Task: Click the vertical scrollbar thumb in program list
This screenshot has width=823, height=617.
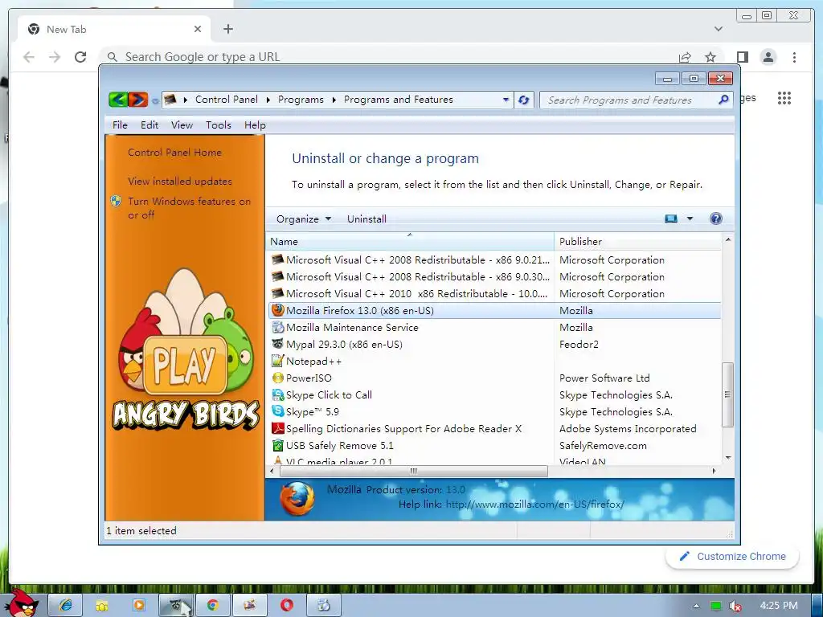Action: point(727,394)
